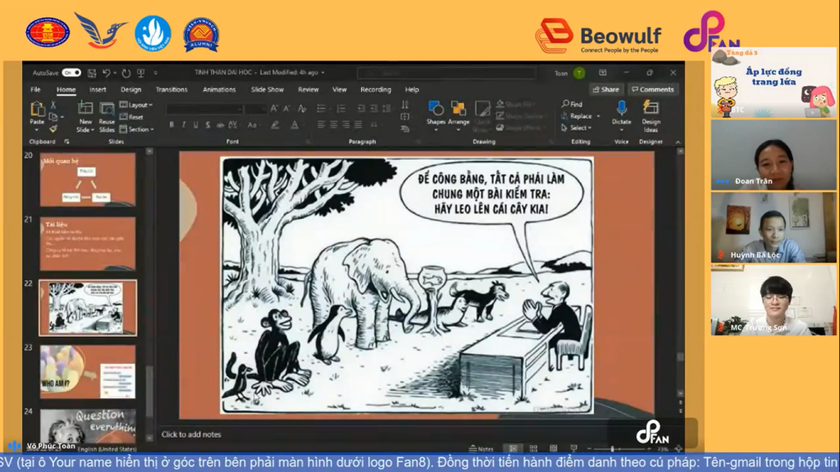
Task: Open the Select dropdown
Action: 577,128
